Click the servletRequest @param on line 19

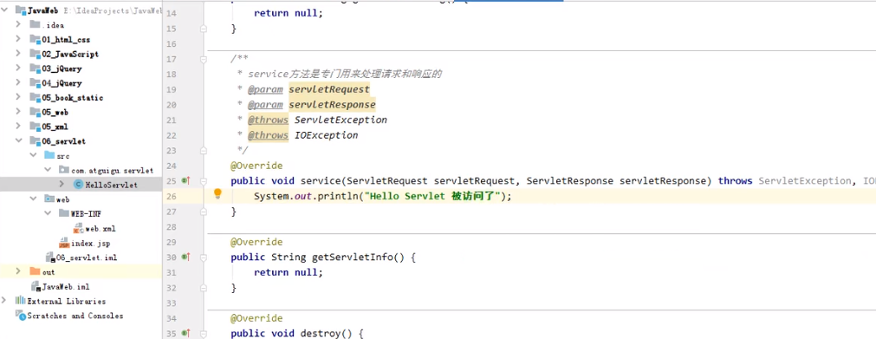pyautogui.click(x=329, y=89)
